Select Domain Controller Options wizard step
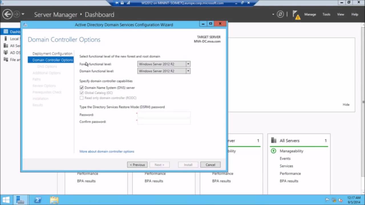Viewport: 365px width, 205px height. (50, 60)
